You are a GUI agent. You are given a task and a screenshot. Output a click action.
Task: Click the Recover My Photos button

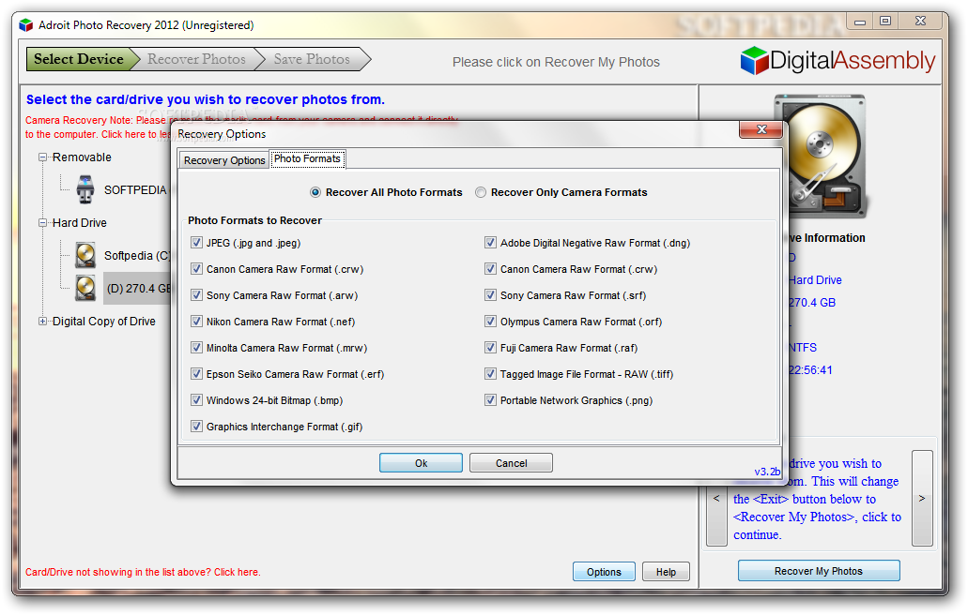click(x=819, y=571)
